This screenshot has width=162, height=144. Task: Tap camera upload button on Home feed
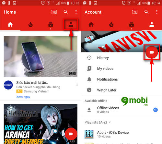pos(71,134)
